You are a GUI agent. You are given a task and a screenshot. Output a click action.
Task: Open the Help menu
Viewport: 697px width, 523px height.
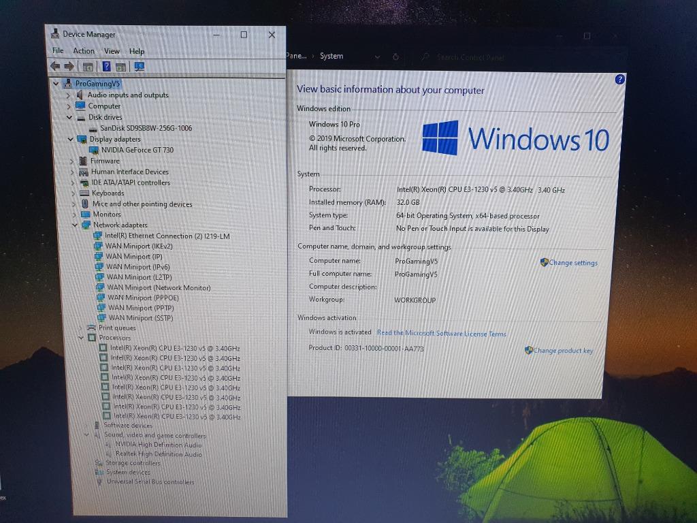pos(137,51)
